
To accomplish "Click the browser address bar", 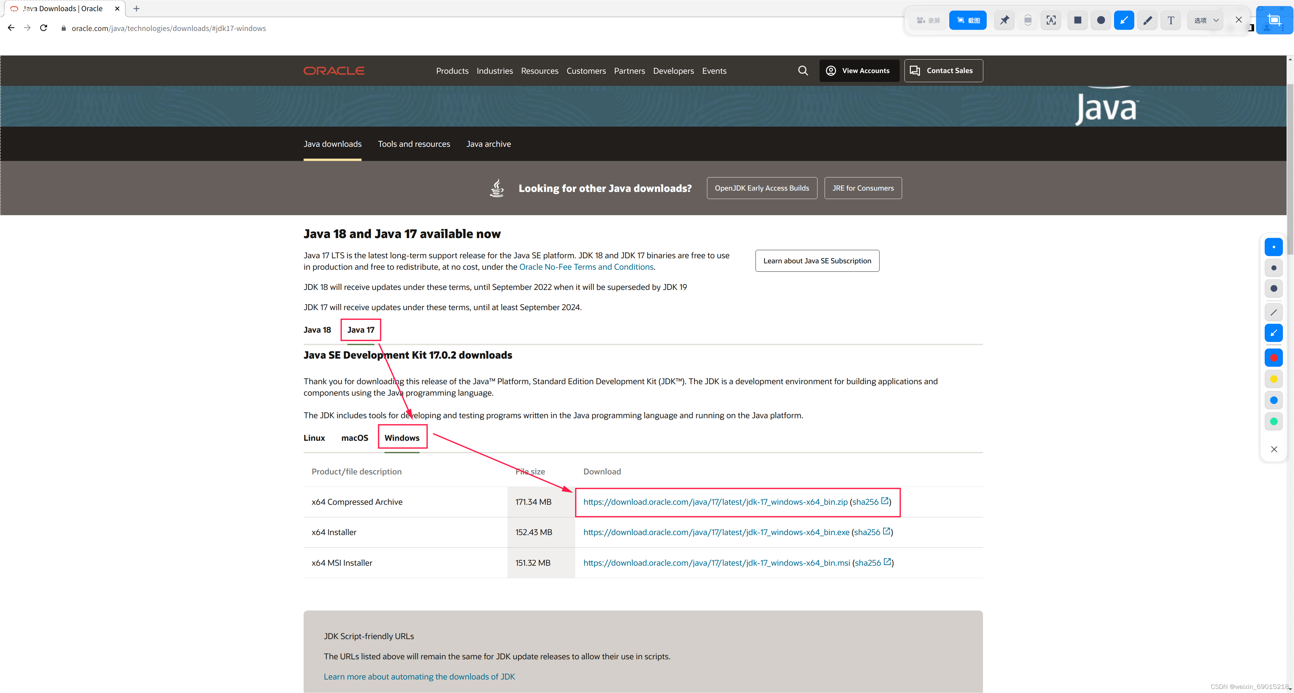I will [168, 28].
